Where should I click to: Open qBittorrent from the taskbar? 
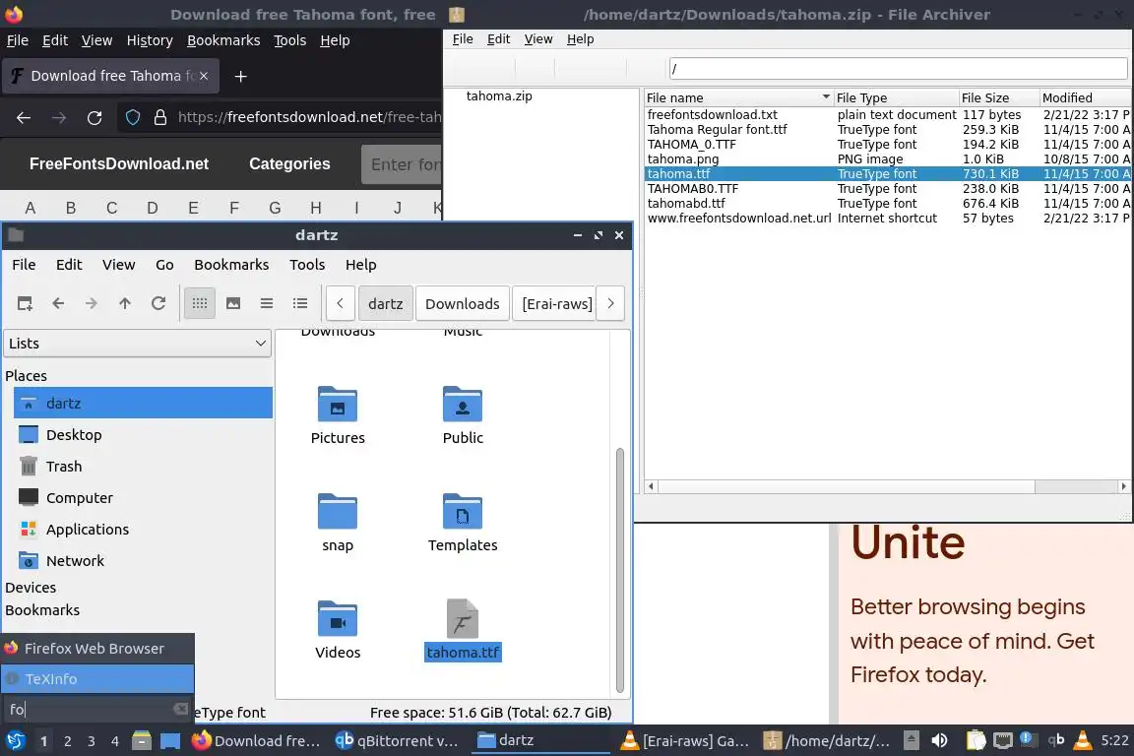pyautogui.click(x=397, y=740)
